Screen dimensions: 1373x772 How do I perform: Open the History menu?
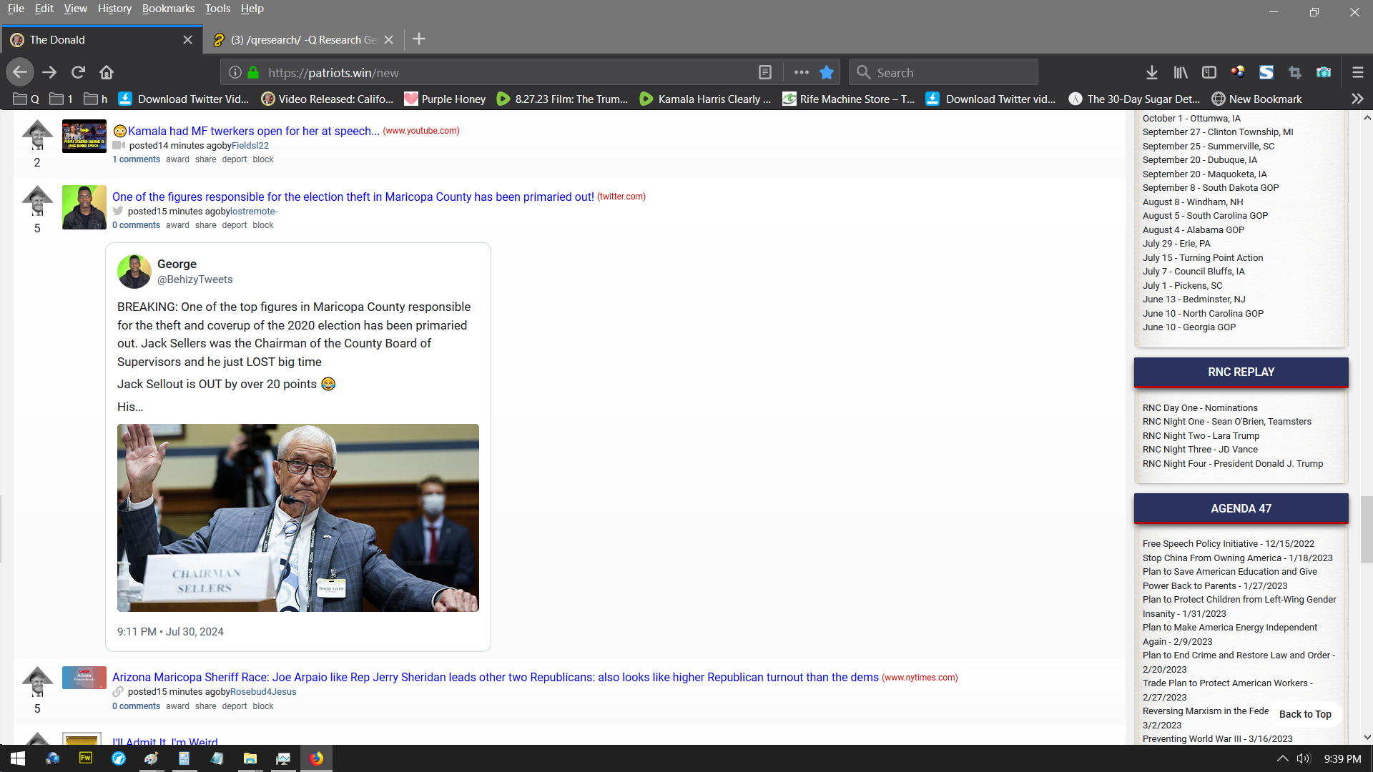click(114, 9)
